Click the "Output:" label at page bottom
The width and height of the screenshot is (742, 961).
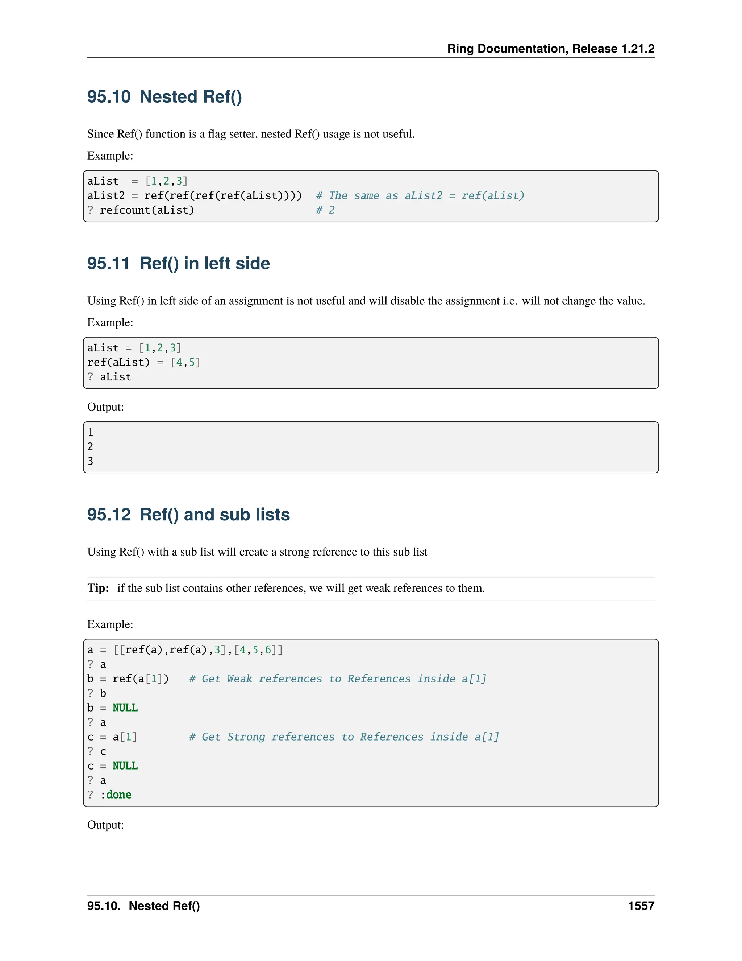105,825
